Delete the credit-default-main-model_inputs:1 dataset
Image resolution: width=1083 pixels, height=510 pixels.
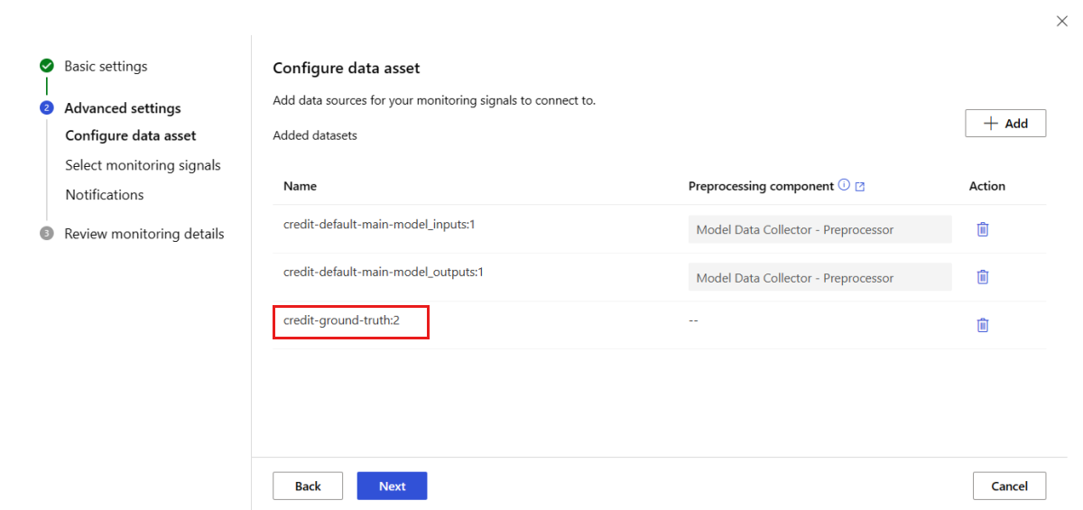pos(983,229)
